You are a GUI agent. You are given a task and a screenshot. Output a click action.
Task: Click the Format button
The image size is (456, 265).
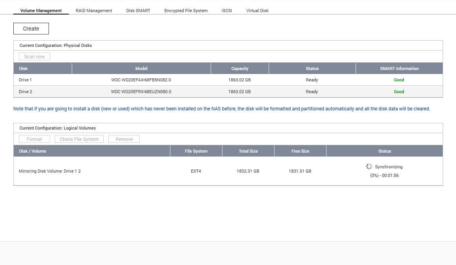click(x=34, y=139)
